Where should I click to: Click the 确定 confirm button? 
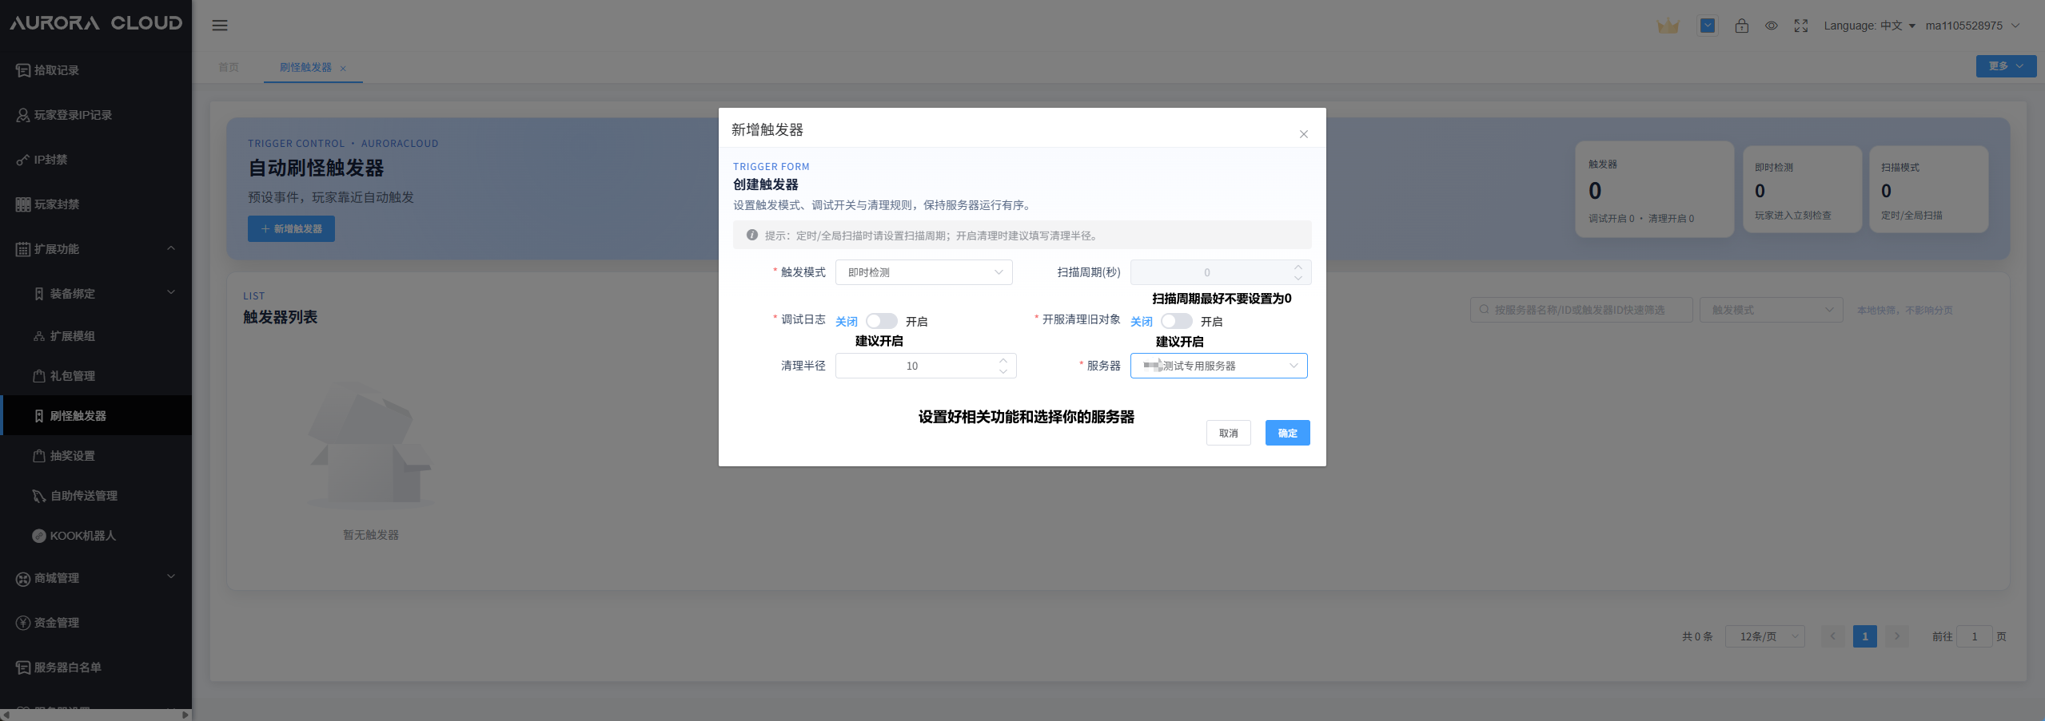pos(1287,433)
